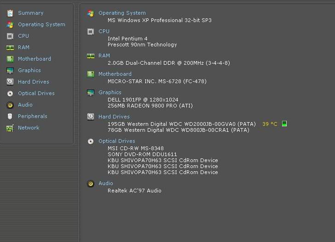The width and height of the screenshot is (335, 242).
Task: Click the Network icon in sidebar
Action: click(10, 128)
